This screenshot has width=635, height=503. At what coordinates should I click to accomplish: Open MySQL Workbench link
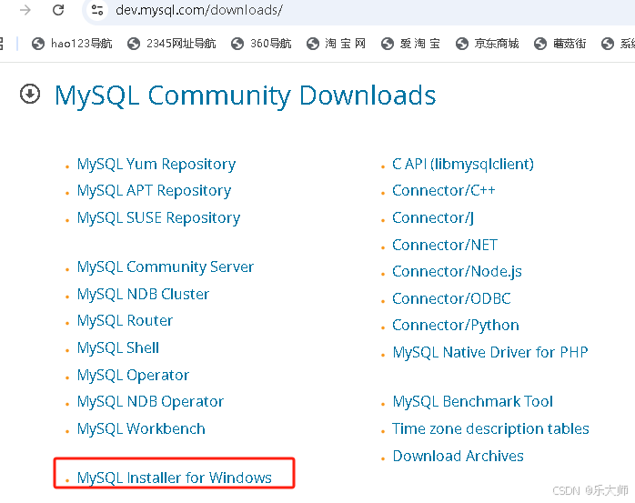[x=141, y=429]
